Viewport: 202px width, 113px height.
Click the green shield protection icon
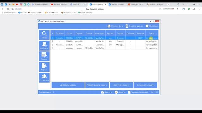[189, 9]
